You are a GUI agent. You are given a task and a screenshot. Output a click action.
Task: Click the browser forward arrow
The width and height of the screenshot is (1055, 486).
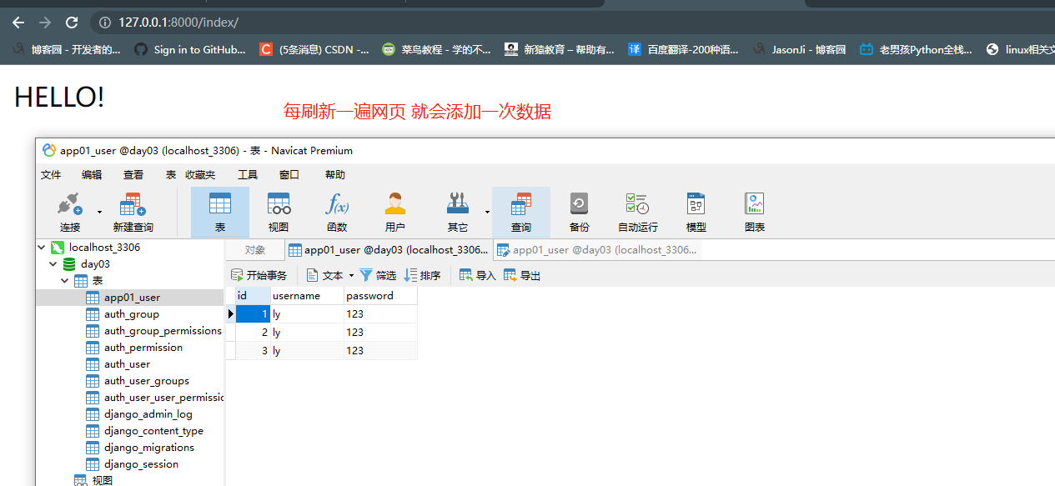click(x=45, y=23)
